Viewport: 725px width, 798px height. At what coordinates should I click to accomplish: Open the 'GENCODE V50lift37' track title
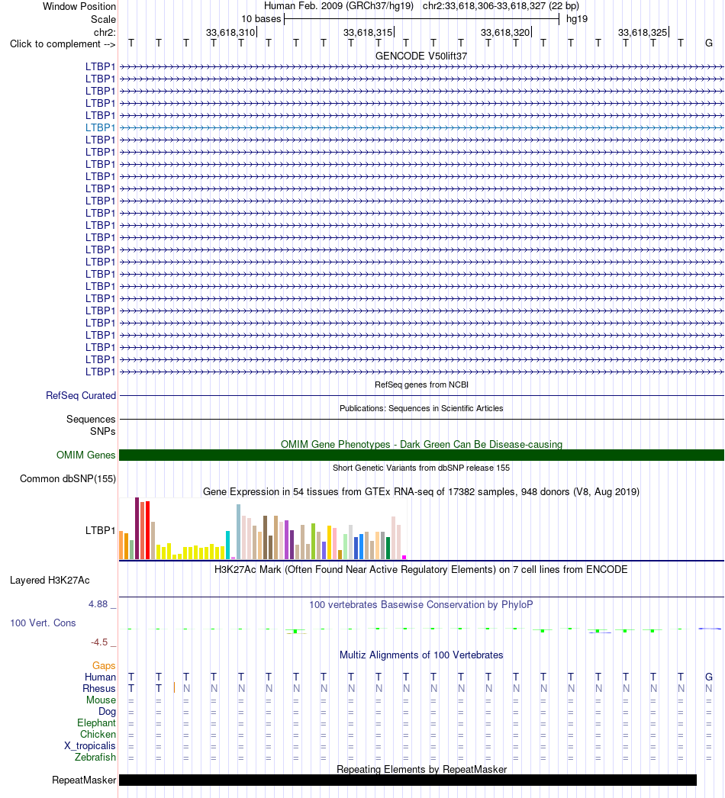click(x=421, y=56)
